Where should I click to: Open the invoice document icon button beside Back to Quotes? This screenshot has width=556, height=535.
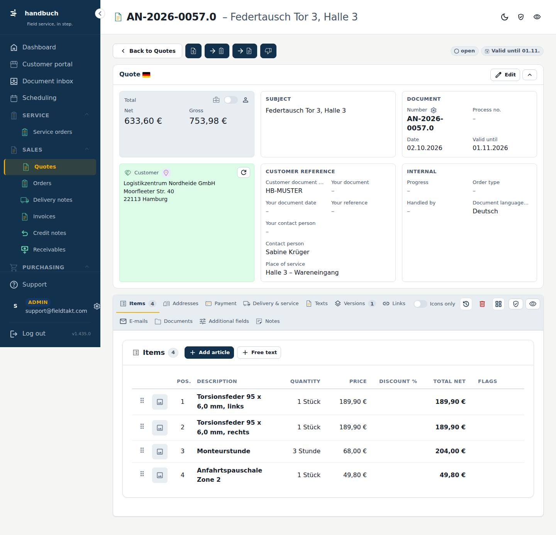click(x=193, y=51)
